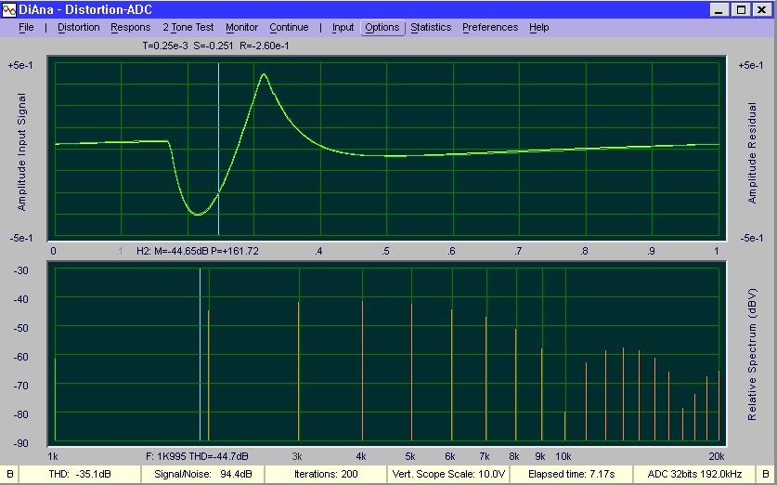
Task: Click the Vert. Scope Scale 10.0V field
Action: click(x=448, y=474)
